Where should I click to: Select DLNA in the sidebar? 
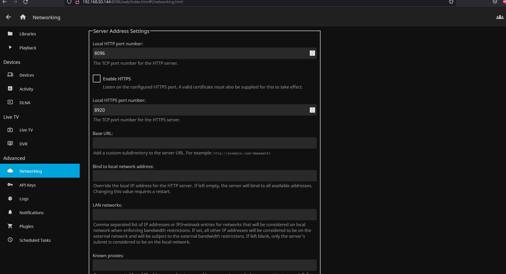point(25,103)
